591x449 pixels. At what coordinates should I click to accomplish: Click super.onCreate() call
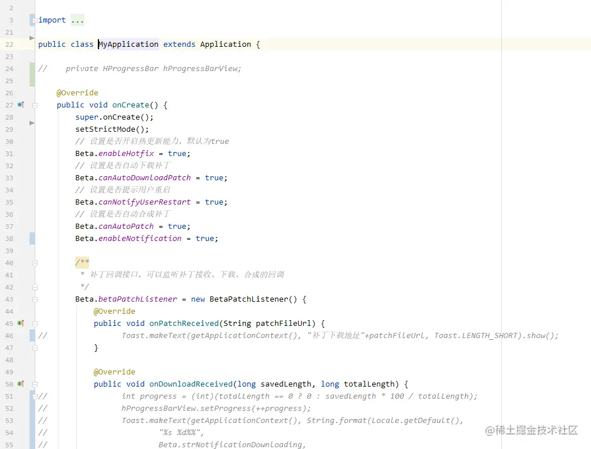tap(114, 117)
